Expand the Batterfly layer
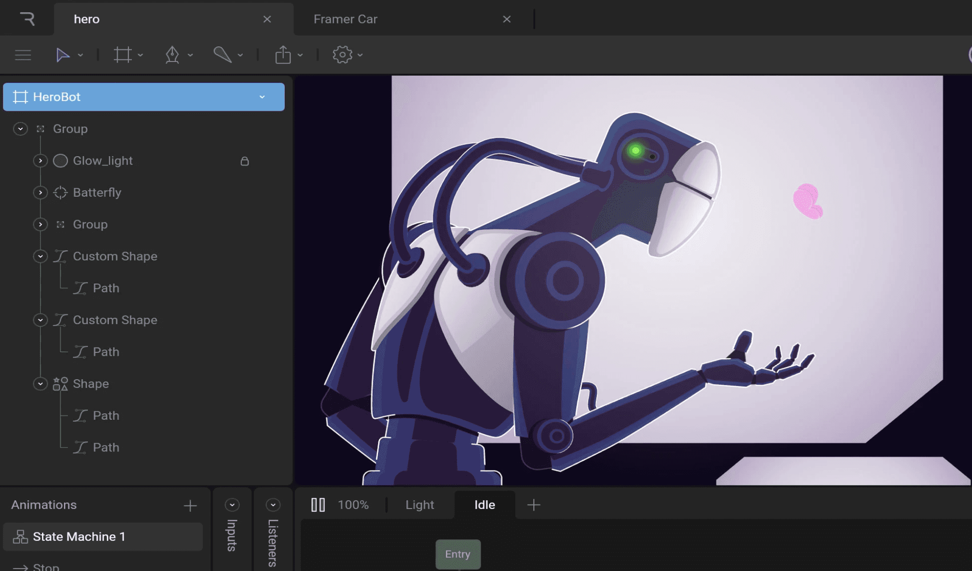The image size is (972, 571). click(x=41, y=192)
